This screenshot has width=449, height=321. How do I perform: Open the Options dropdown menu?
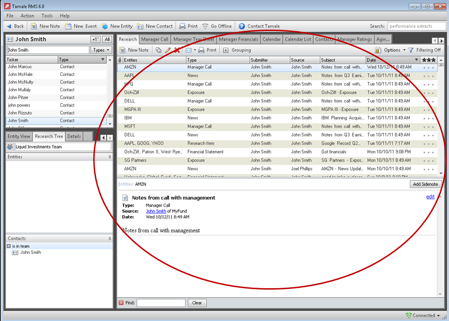click(x=390, y=50)
